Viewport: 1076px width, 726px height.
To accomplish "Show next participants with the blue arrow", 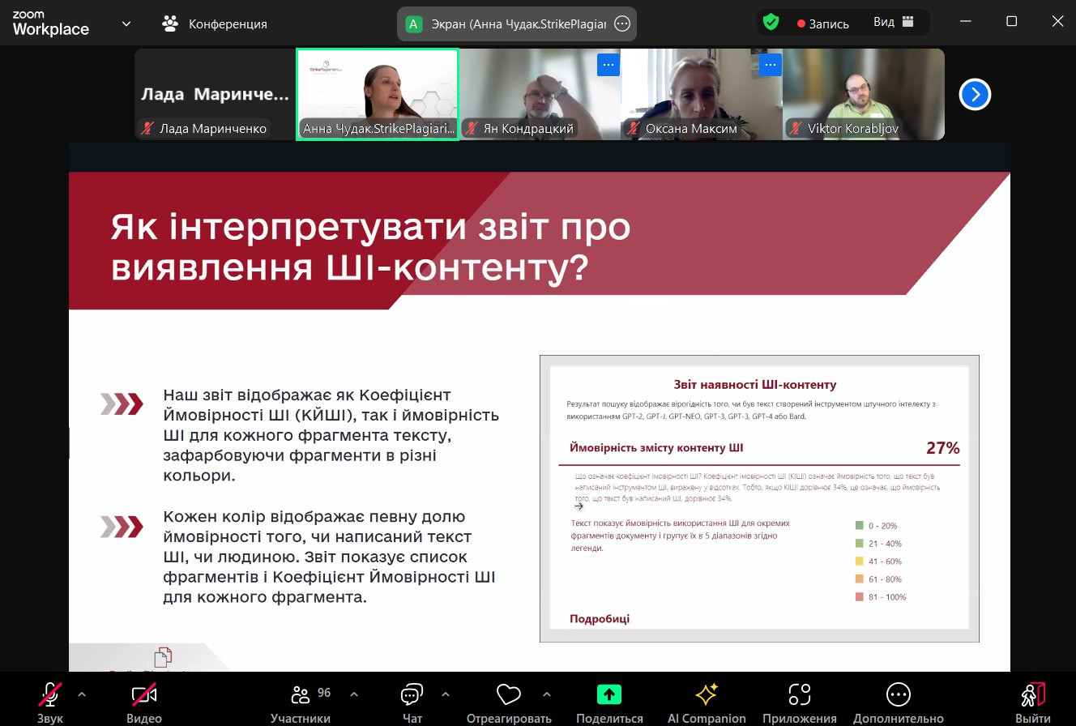I will [x=975, y=95].
